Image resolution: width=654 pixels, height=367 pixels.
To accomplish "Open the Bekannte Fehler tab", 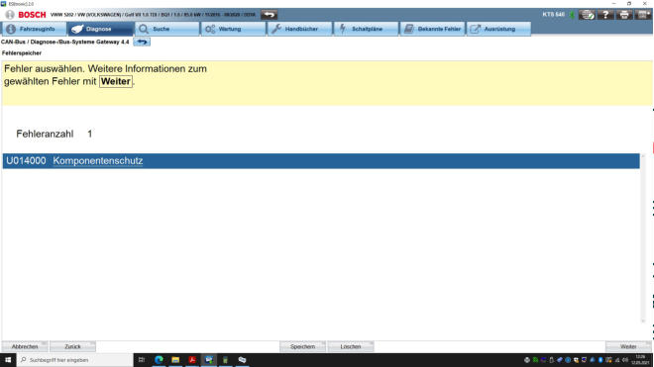I will (x=432, y=29).
